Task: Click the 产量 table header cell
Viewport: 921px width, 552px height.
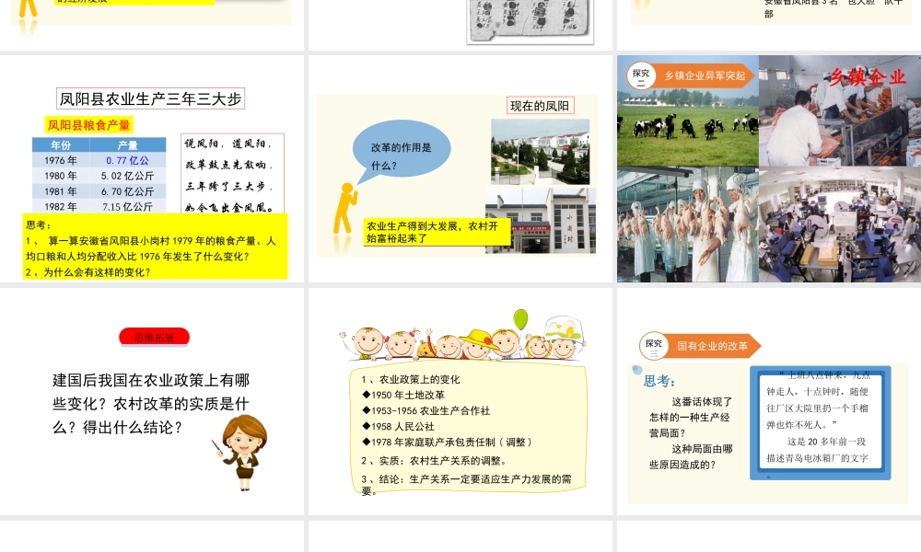Action: click(x=127, y=144)
